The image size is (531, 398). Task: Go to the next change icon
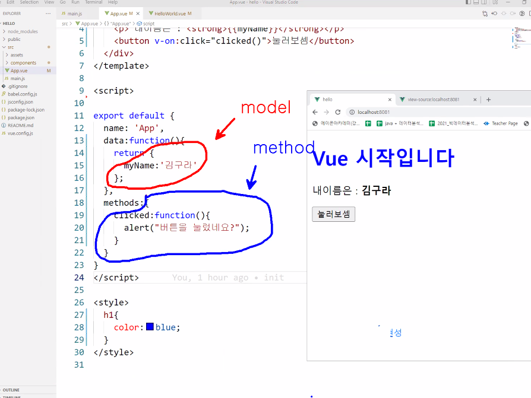pyautogui.click(x=513, y=14)
